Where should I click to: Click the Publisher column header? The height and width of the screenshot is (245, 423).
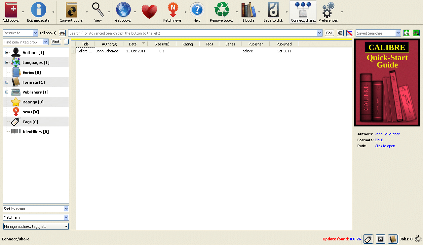pos(255,44)
